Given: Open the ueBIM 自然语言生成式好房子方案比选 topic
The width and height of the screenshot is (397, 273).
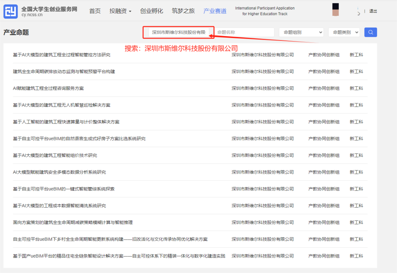Looking at the screenshot, I should [79, 139].
